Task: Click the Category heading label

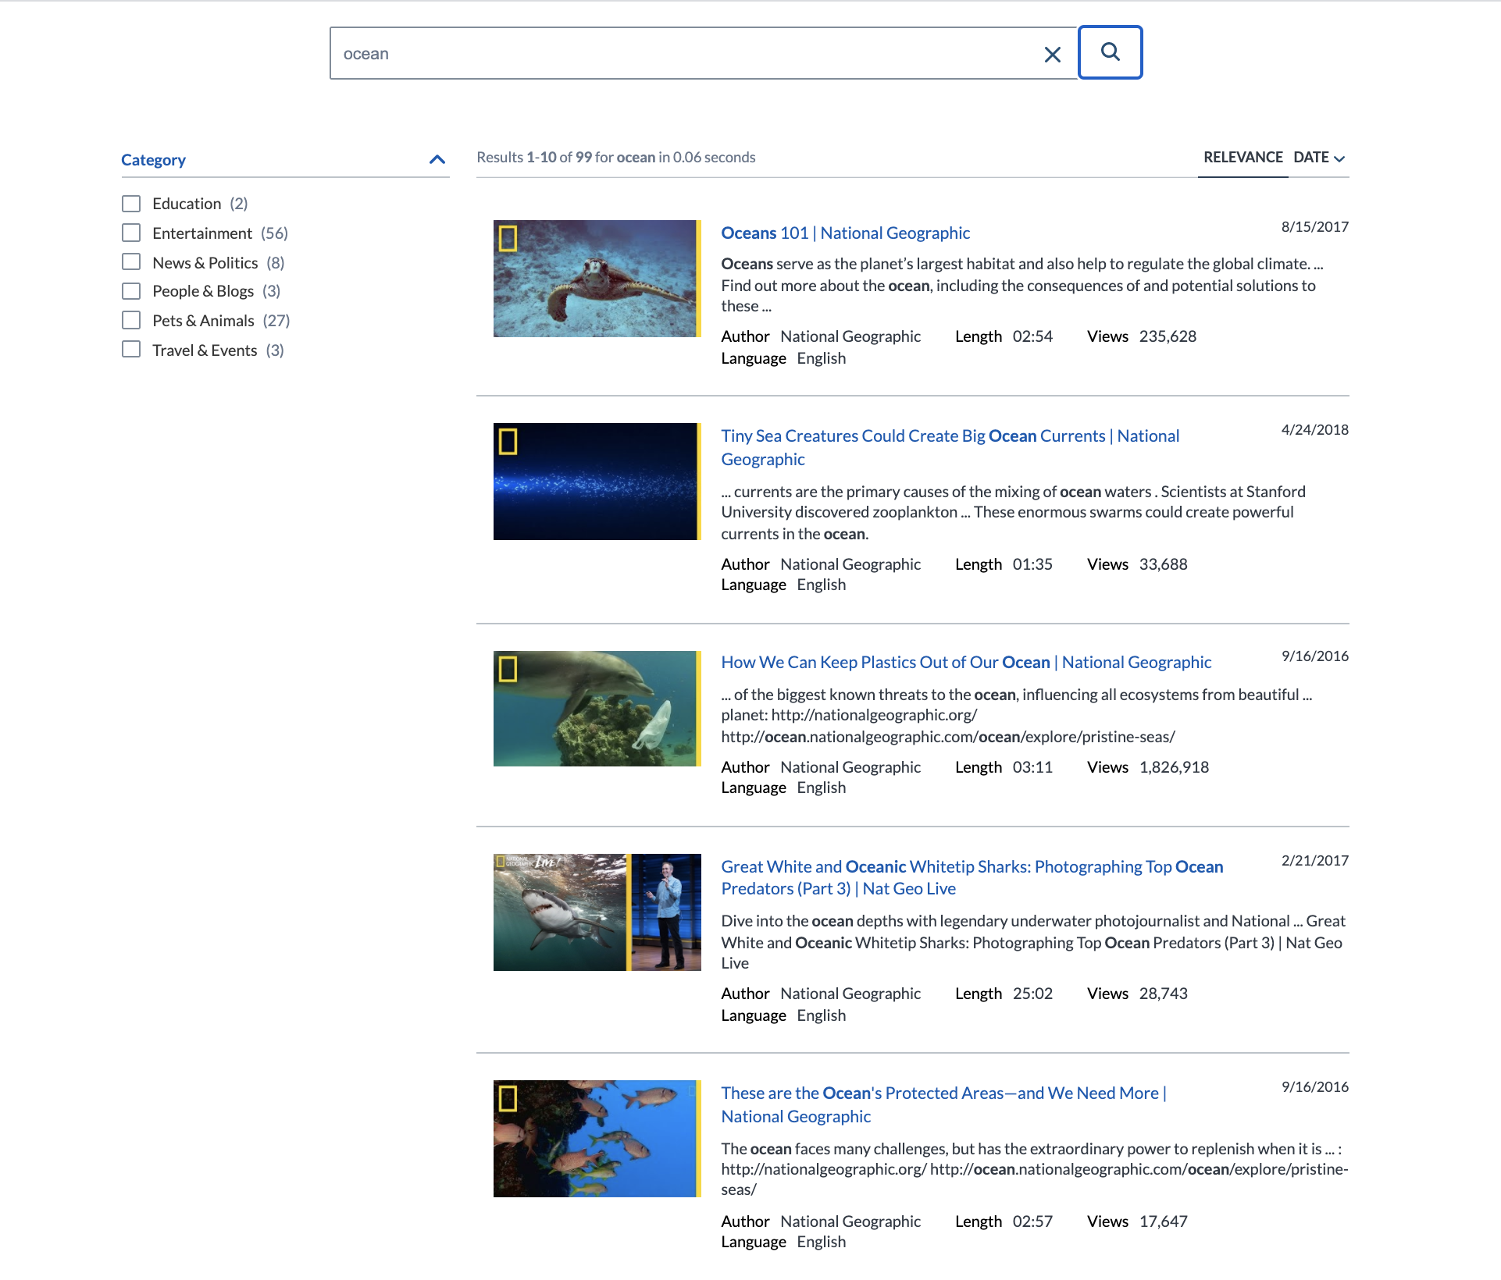Action: 153,160
